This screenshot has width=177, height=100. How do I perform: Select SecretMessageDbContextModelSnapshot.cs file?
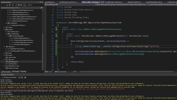tap(23, 51)
